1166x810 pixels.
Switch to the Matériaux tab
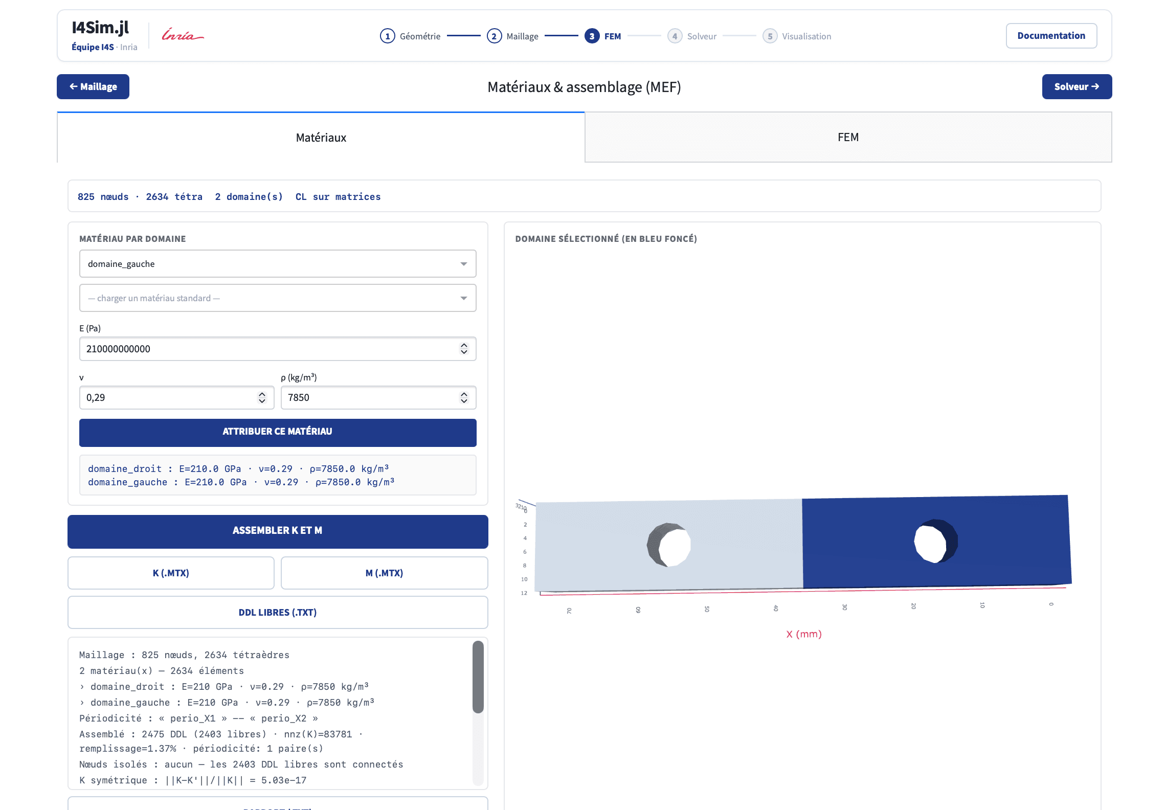coord(321,138)
